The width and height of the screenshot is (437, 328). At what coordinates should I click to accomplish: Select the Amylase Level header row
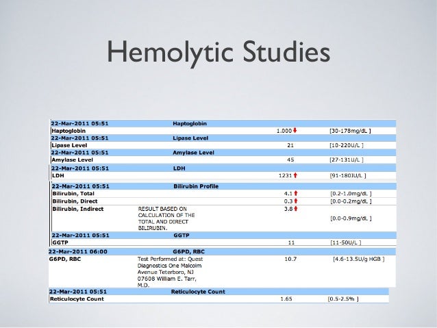(223, 153)
